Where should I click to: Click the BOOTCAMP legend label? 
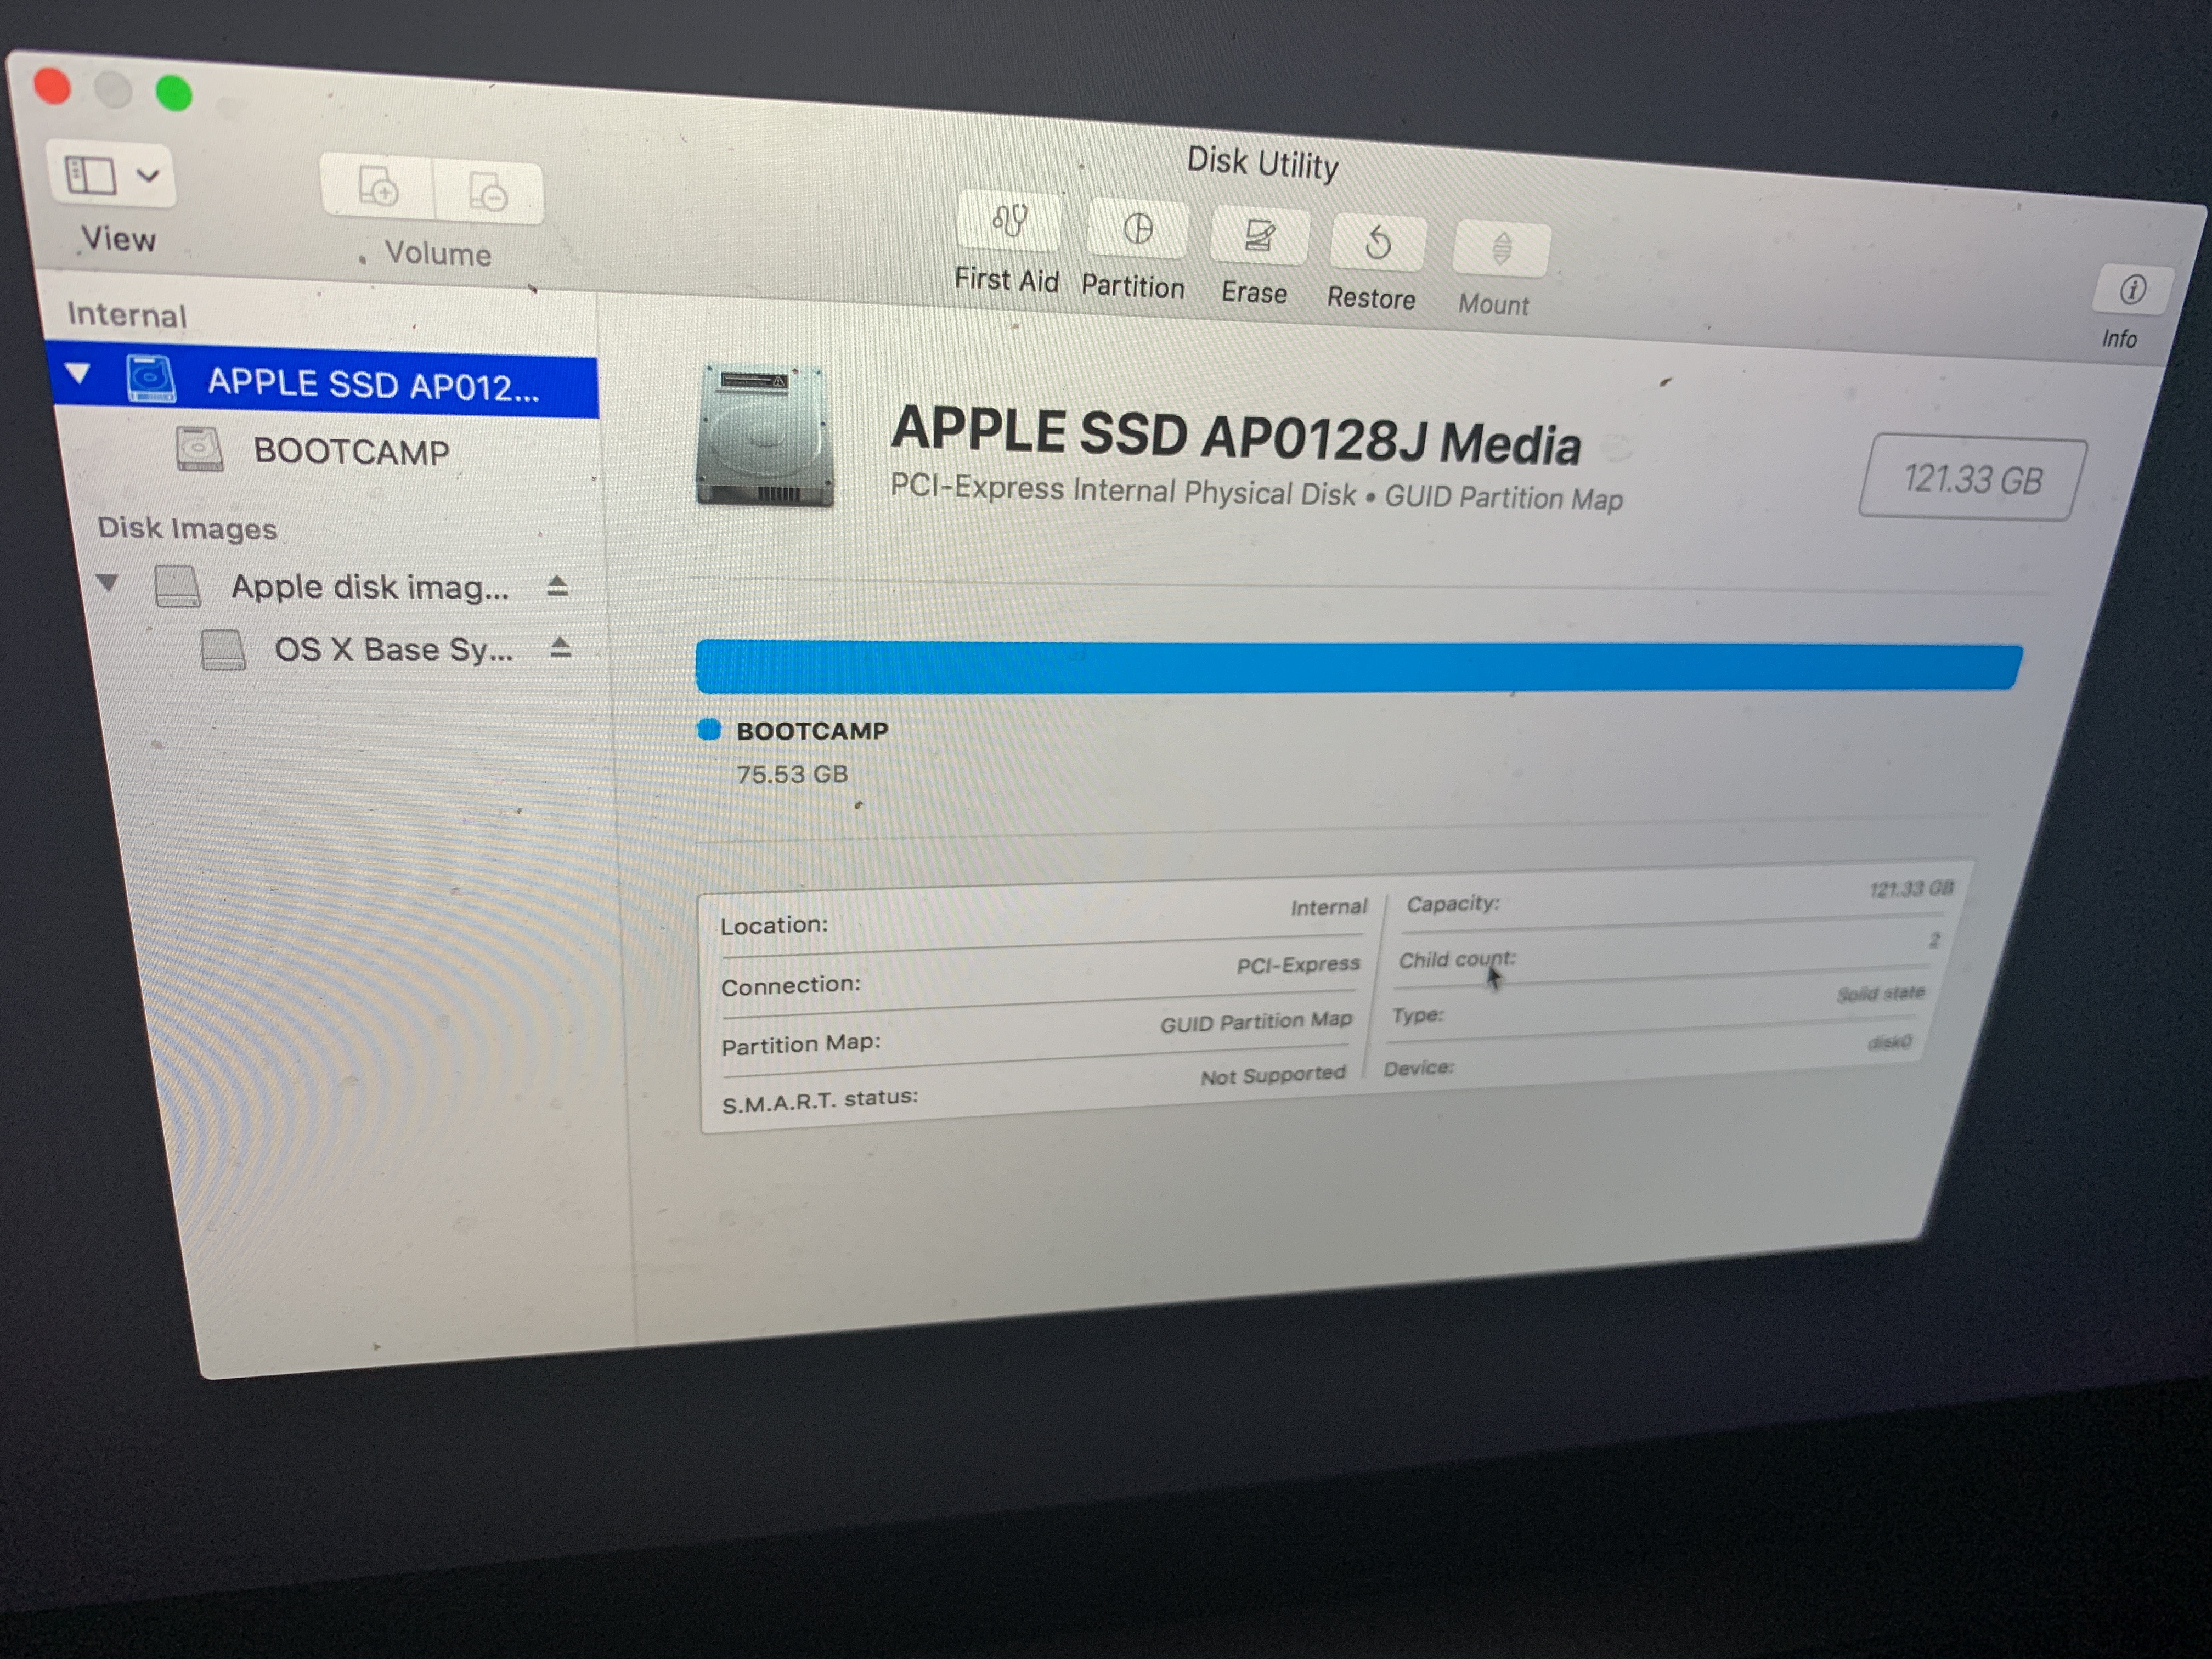812,730
